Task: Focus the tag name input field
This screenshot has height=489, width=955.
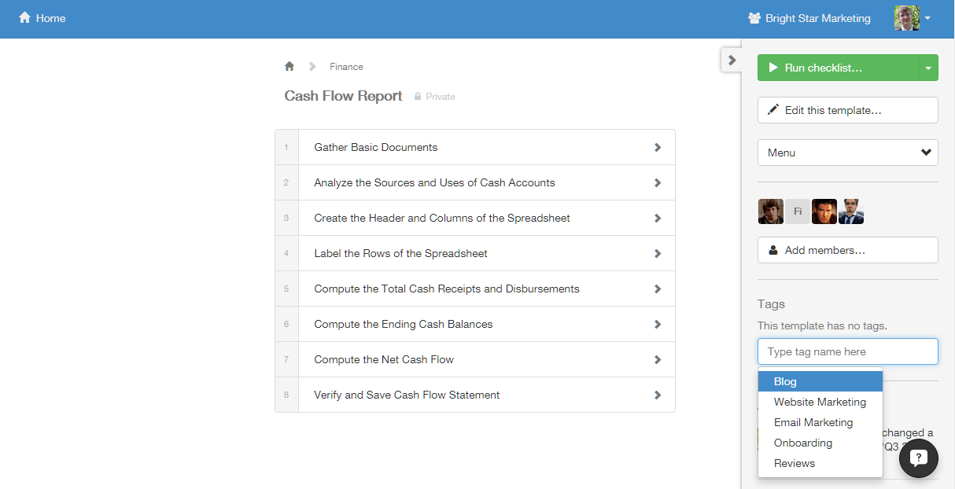Action: point(847,351)
